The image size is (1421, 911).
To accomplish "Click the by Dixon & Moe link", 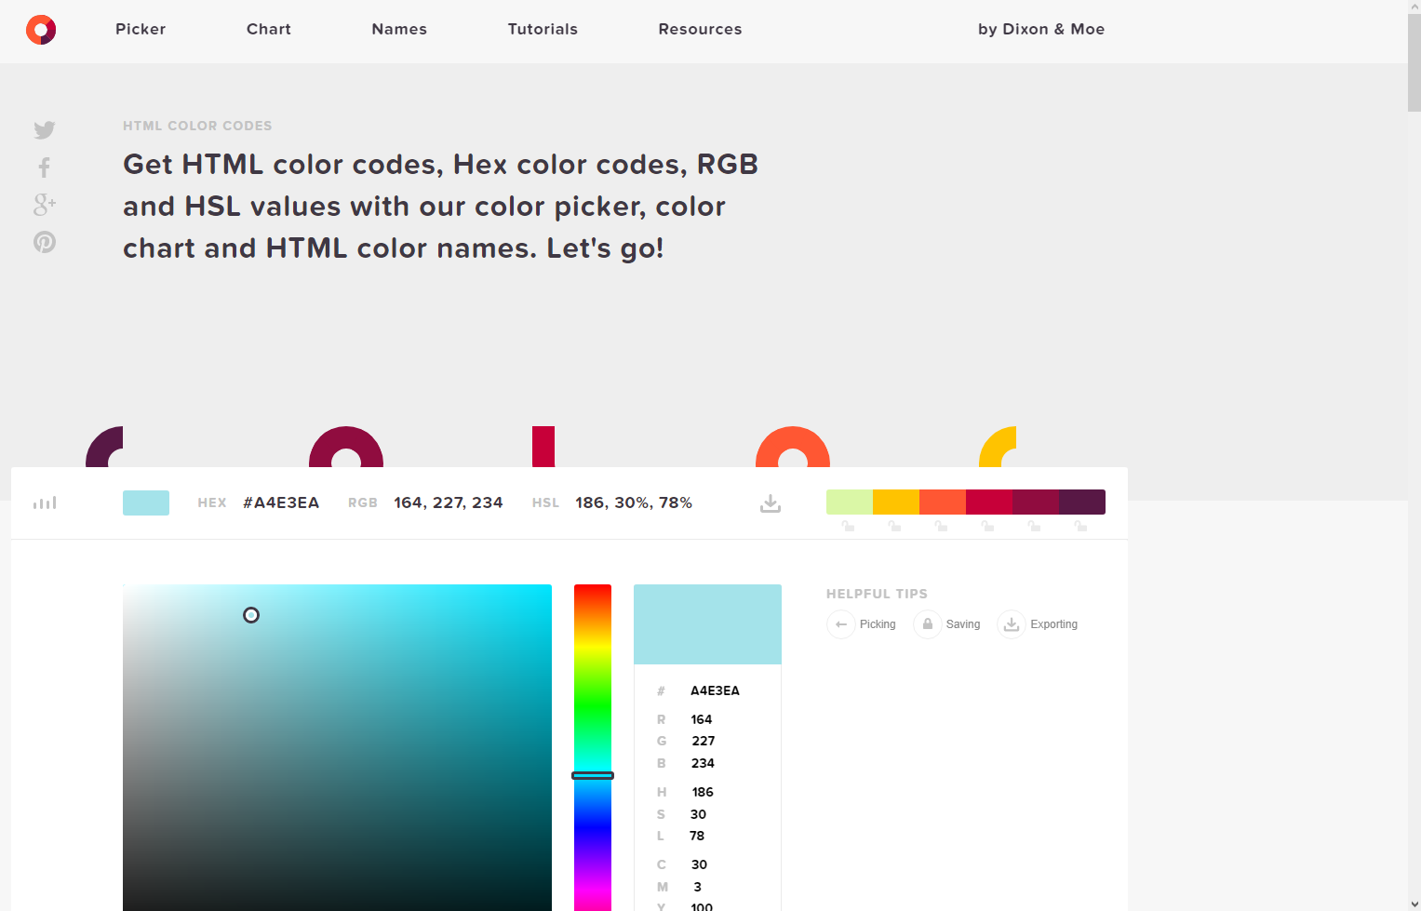I will click(x=1040, y=29).
